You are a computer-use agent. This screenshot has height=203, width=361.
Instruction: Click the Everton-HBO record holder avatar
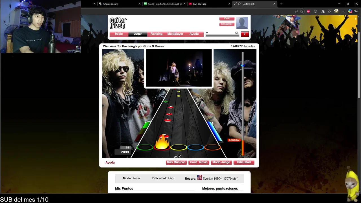(x=199, y=178)
